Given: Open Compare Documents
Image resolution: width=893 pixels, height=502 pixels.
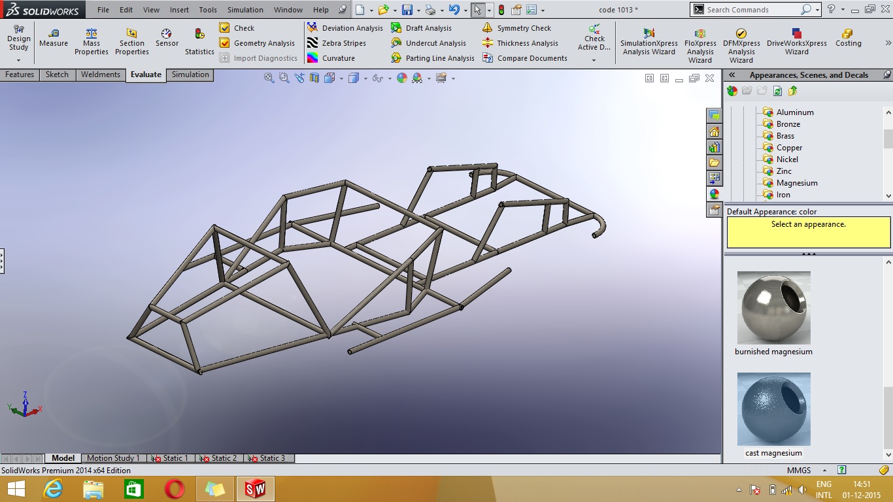Looking at the screenshot, I should click(525, 58).
